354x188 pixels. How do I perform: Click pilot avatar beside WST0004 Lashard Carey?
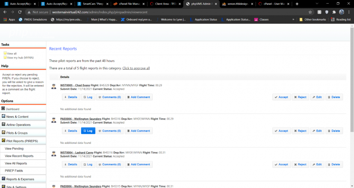click(x=54, y=154)
